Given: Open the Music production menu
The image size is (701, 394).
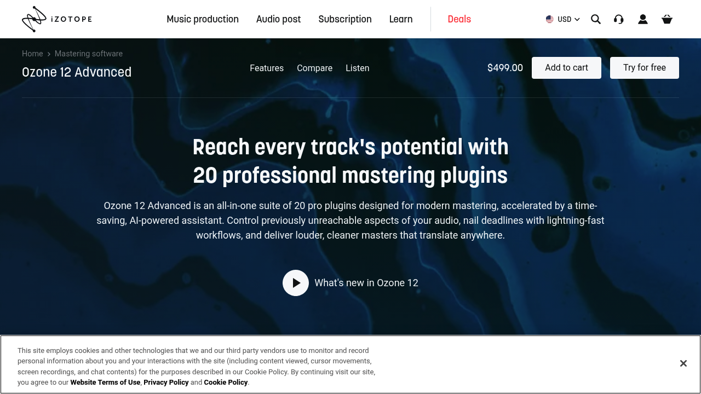Looking at the screenshot, I should click(x=203, y=19).
